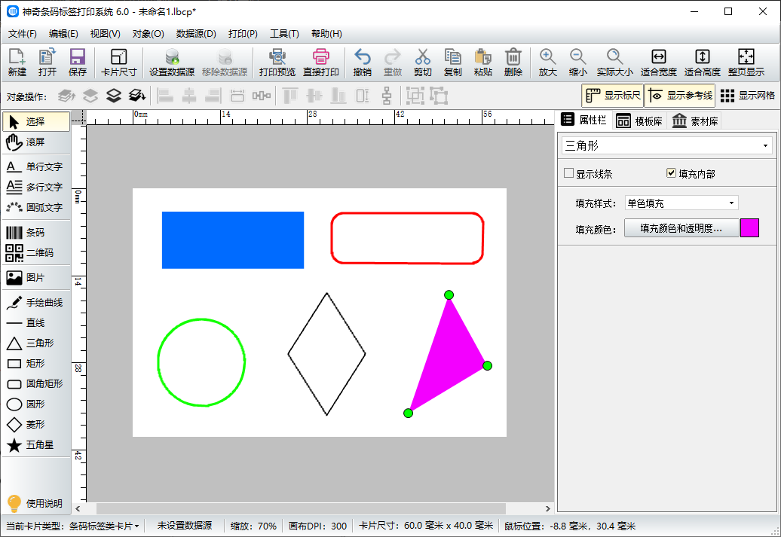The image size is (781, 537).
Task: Expand the 填充样式 单色填充 dropdown
Action: (x=681, y=203)
